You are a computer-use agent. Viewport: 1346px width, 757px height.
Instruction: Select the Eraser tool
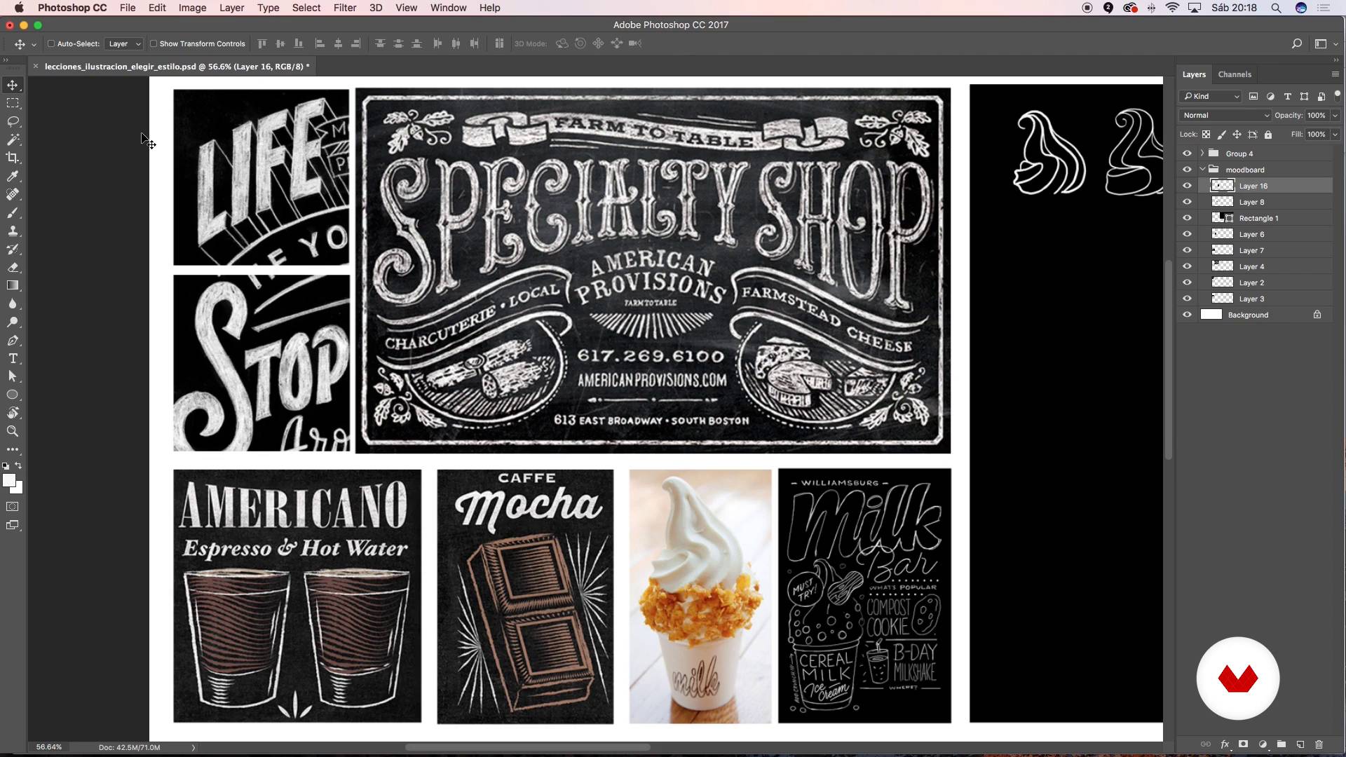pos(13,267)
